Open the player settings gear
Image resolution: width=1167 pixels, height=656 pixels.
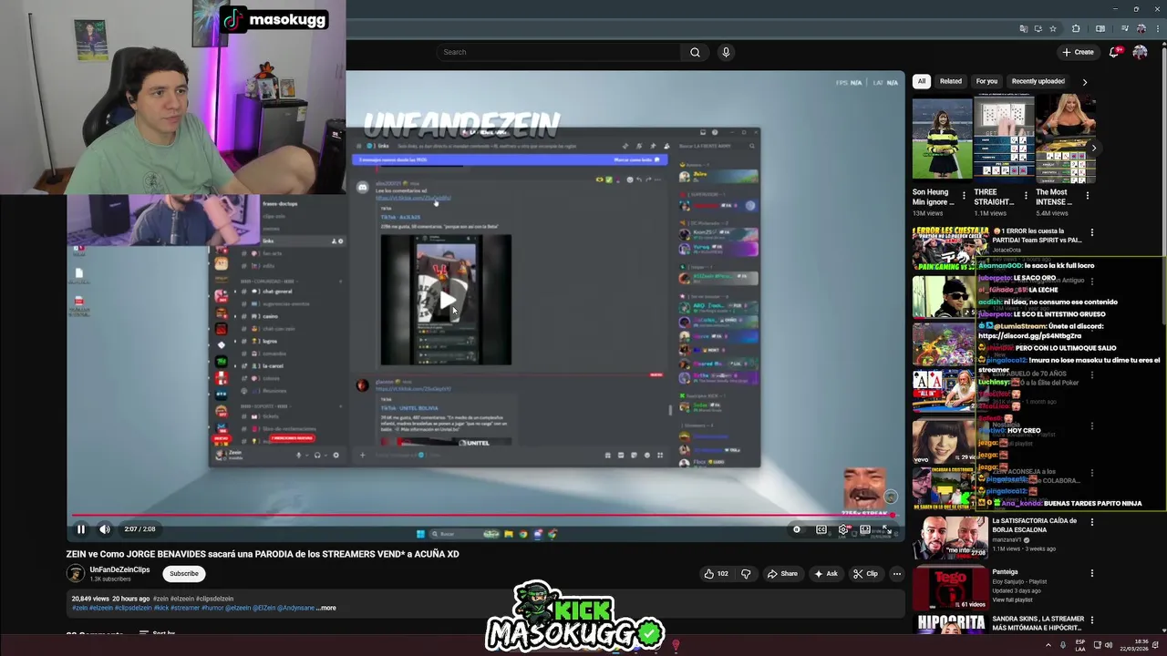click(x=843, y=529)
